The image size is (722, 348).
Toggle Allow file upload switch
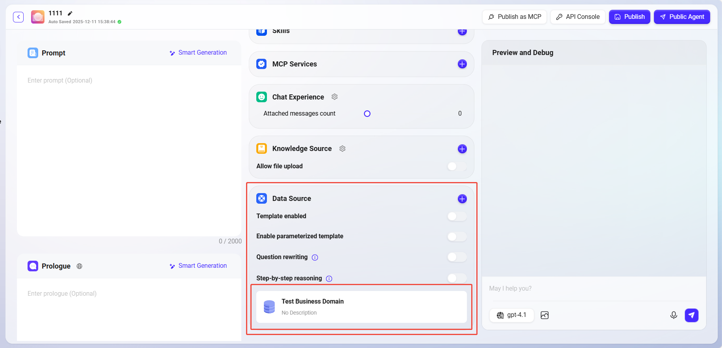(x=457, y=166)
